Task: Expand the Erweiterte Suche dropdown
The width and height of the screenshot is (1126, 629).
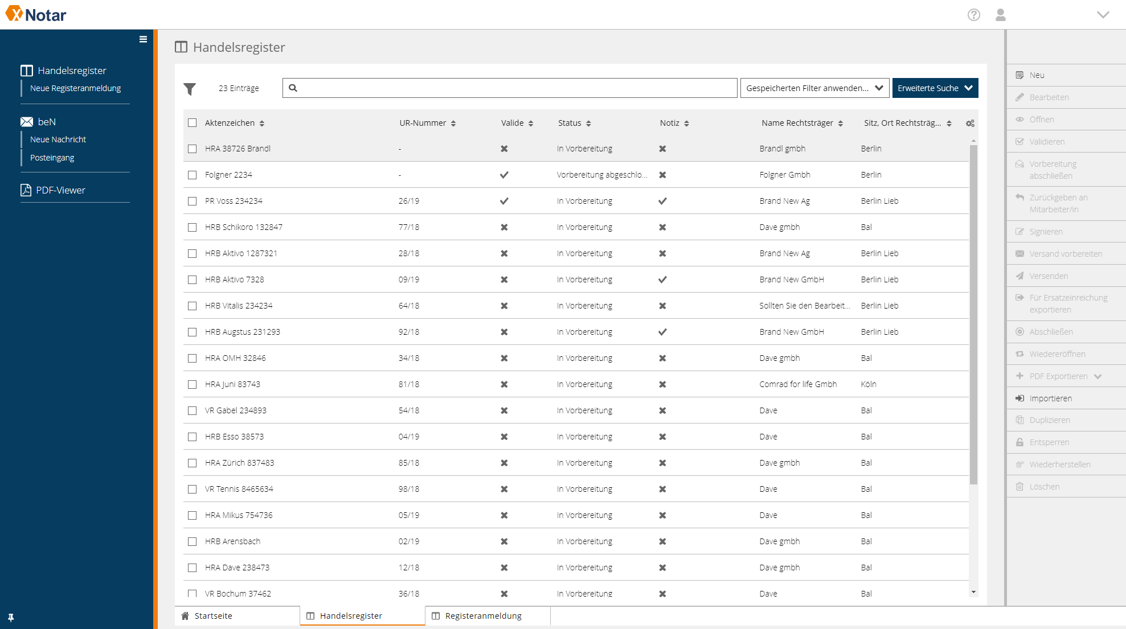Action: coord(935,88)
